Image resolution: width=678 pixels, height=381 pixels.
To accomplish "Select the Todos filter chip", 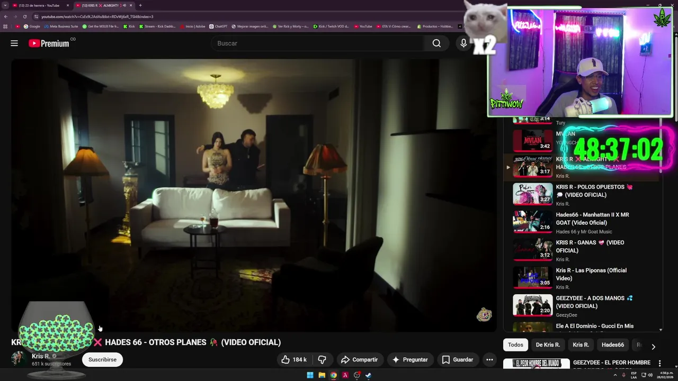I will click(x=515, y=345).
